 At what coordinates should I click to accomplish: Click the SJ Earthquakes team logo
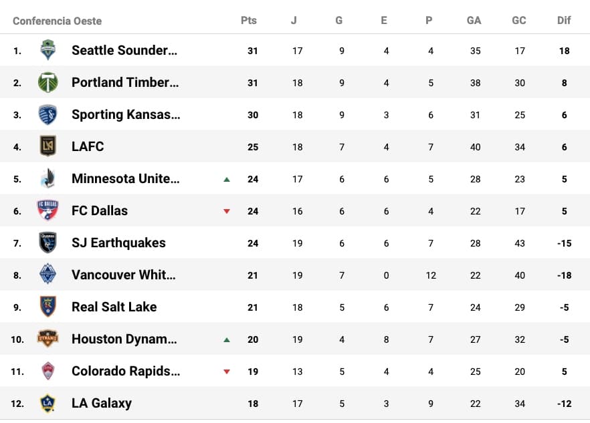coord(47,243)
